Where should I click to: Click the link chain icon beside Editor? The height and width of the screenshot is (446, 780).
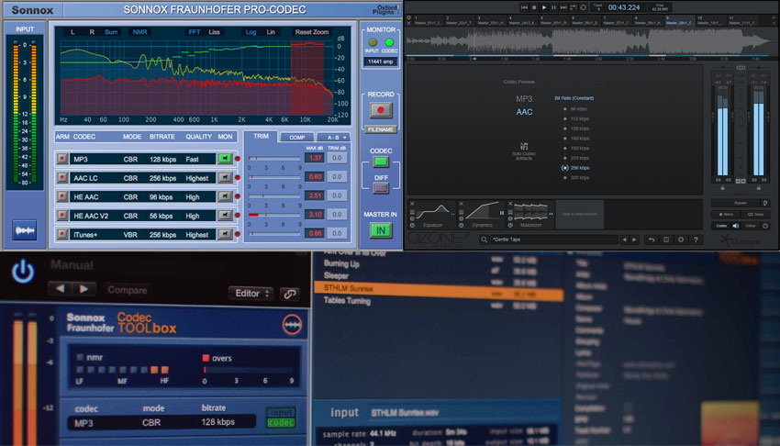coord(290,294)
